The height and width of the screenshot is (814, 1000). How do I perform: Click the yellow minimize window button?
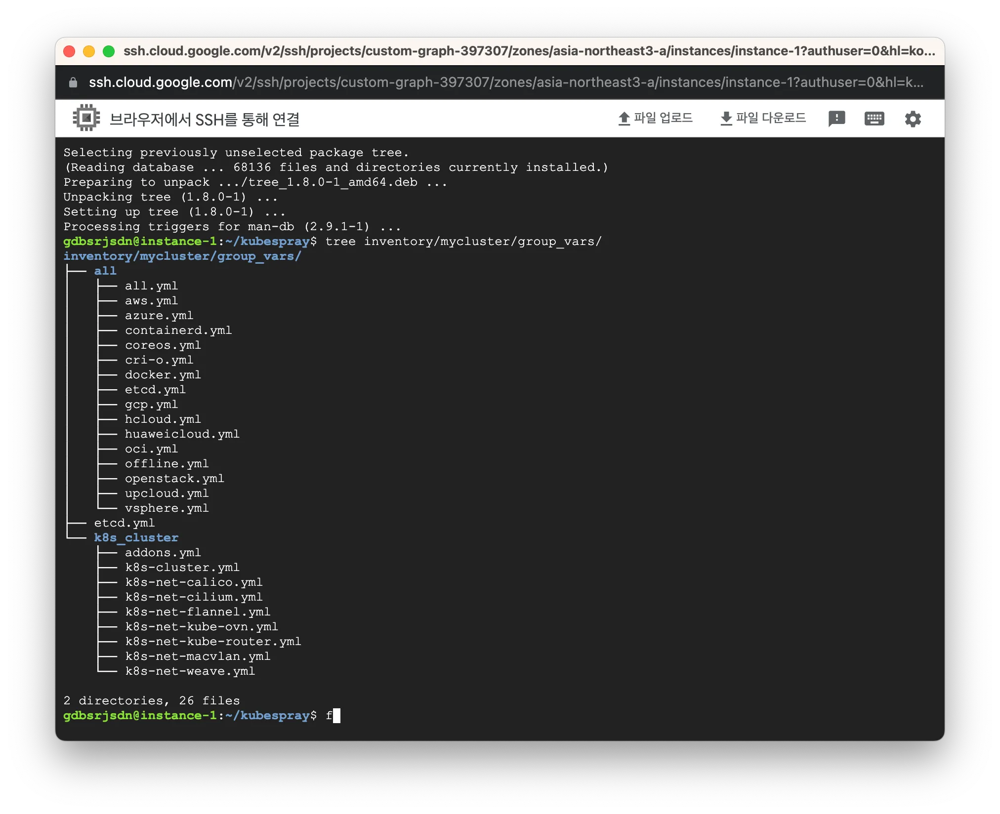click(x=89, y=51)
